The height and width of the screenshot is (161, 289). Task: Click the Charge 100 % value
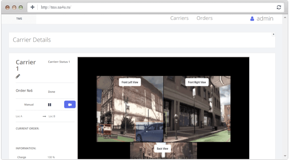click(x=51, y=157)
